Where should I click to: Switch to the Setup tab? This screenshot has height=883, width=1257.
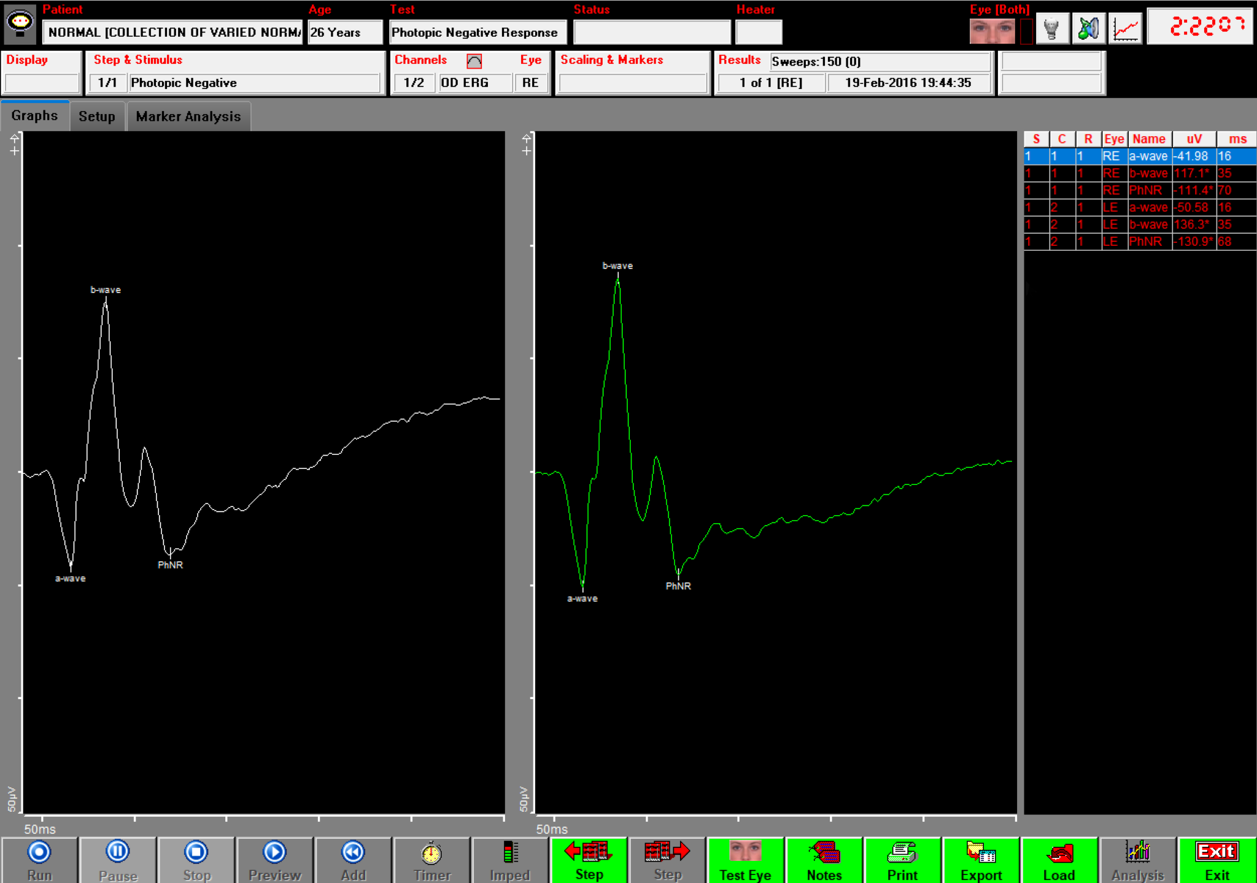point(96,117)
